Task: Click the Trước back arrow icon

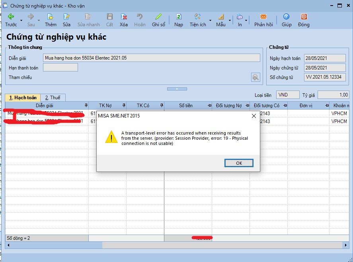Action: [11, 17]
